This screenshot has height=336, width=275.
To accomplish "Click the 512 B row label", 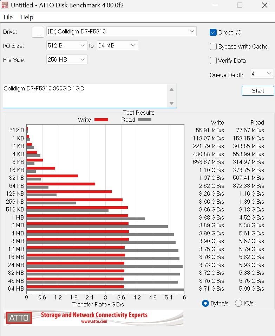I will click(17, 130).
